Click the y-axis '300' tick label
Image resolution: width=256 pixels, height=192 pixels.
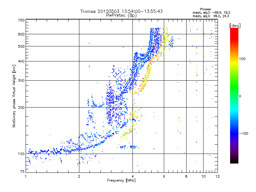[x=21, y=81]
